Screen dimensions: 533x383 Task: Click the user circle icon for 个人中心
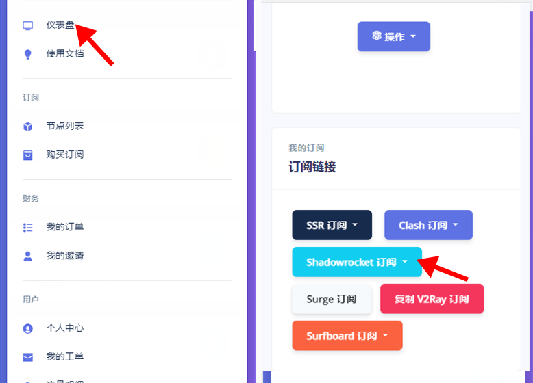pos(28,328)
